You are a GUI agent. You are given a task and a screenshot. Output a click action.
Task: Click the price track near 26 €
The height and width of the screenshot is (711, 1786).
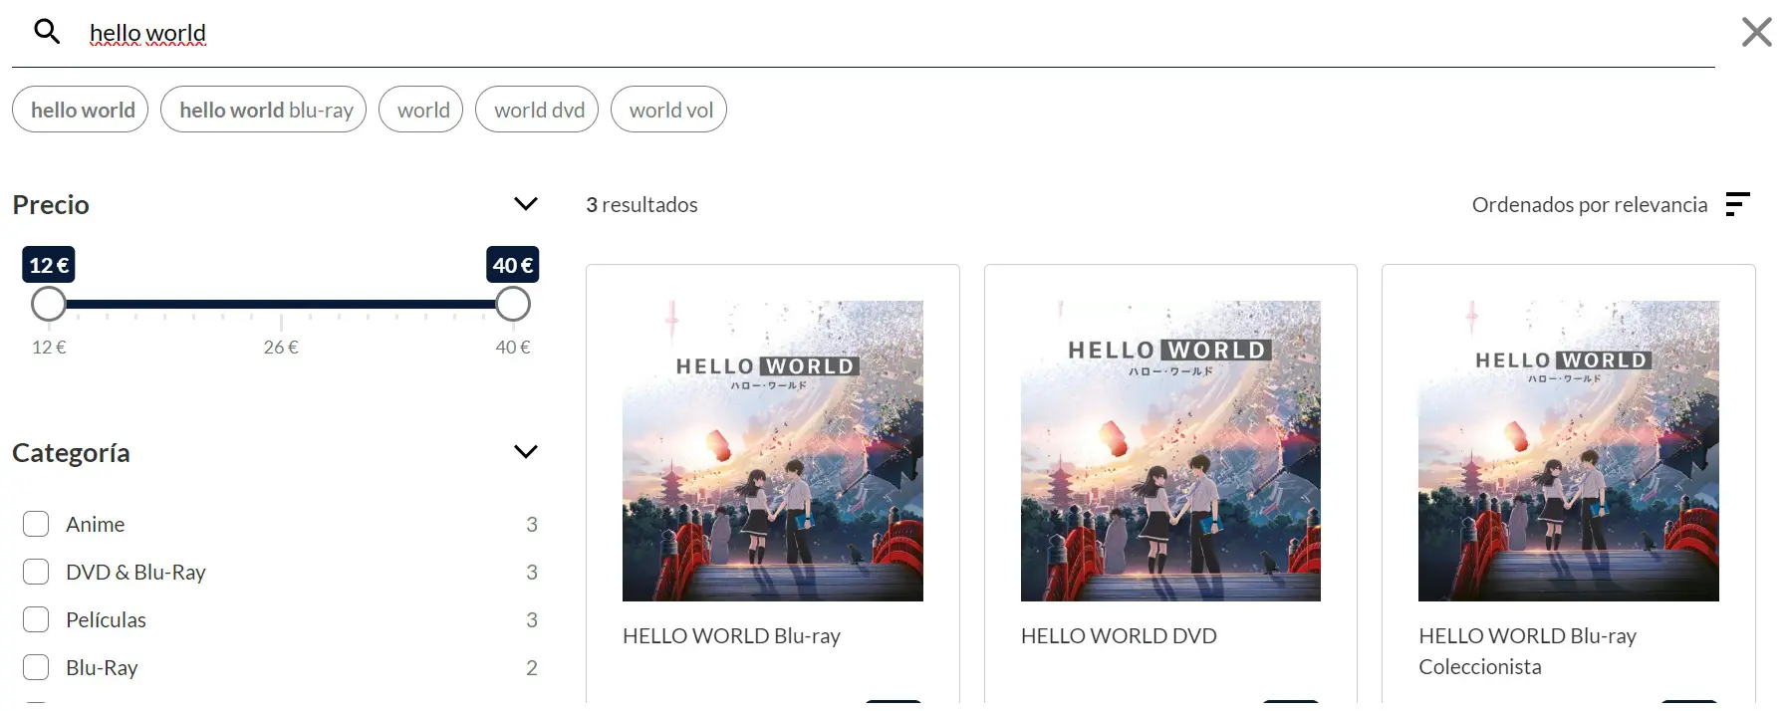281,305
